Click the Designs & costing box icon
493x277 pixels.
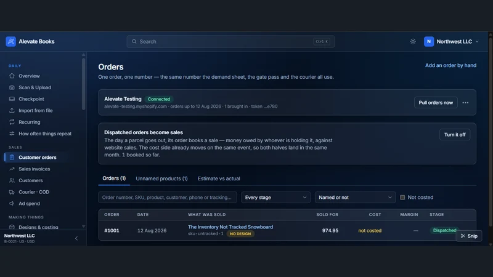(x=12, y=227)
